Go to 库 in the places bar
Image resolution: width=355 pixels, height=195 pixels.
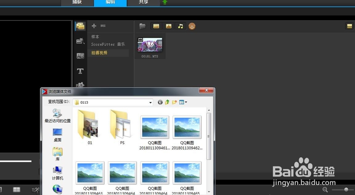click(58, 154)
